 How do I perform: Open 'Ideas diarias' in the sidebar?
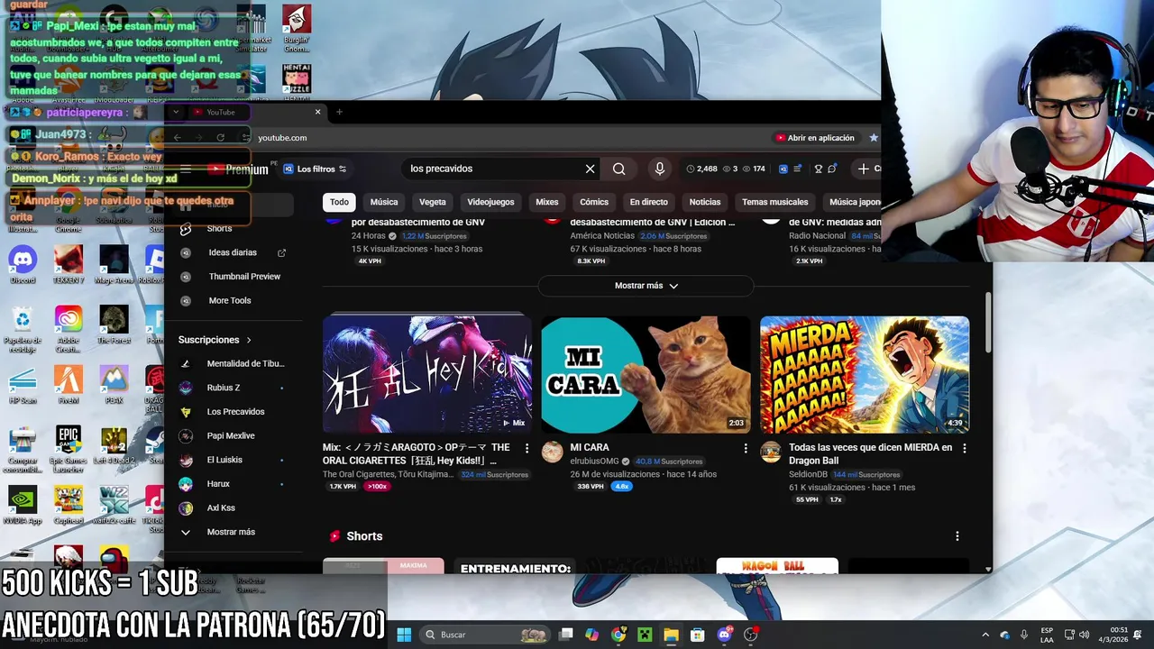point(233,252)
